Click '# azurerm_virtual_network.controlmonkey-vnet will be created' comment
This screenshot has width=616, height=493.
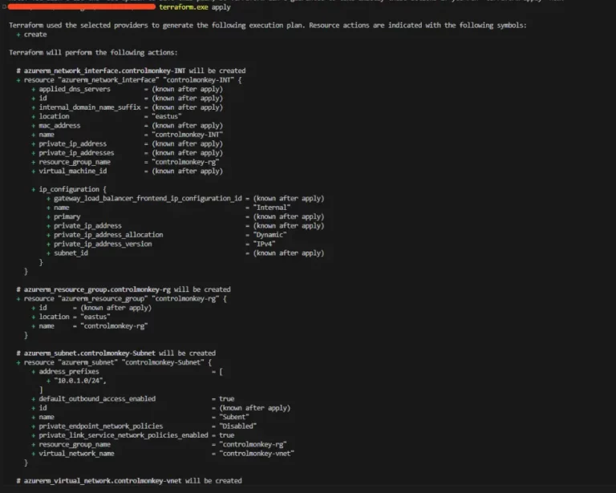[x=129, y=481]
